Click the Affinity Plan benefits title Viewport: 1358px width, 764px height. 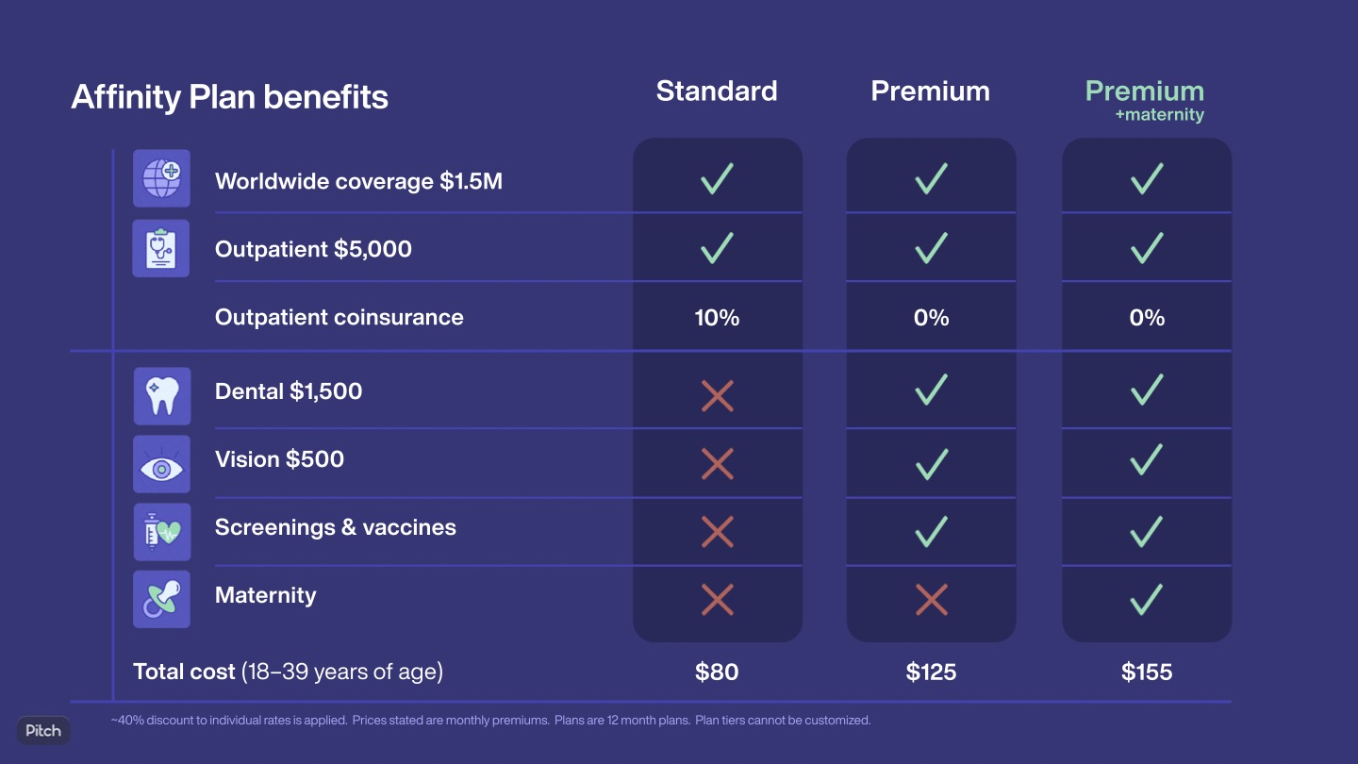pos(229,97)
